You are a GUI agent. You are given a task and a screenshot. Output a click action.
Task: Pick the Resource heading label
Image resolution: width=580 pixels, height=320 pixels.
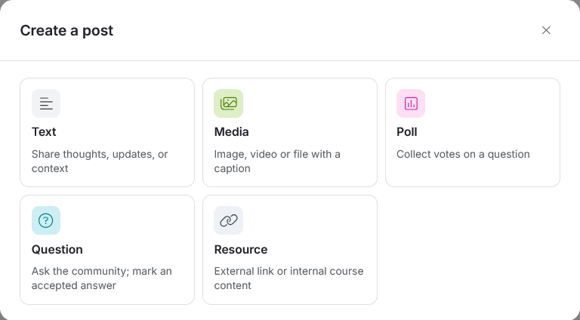[241, 249]
